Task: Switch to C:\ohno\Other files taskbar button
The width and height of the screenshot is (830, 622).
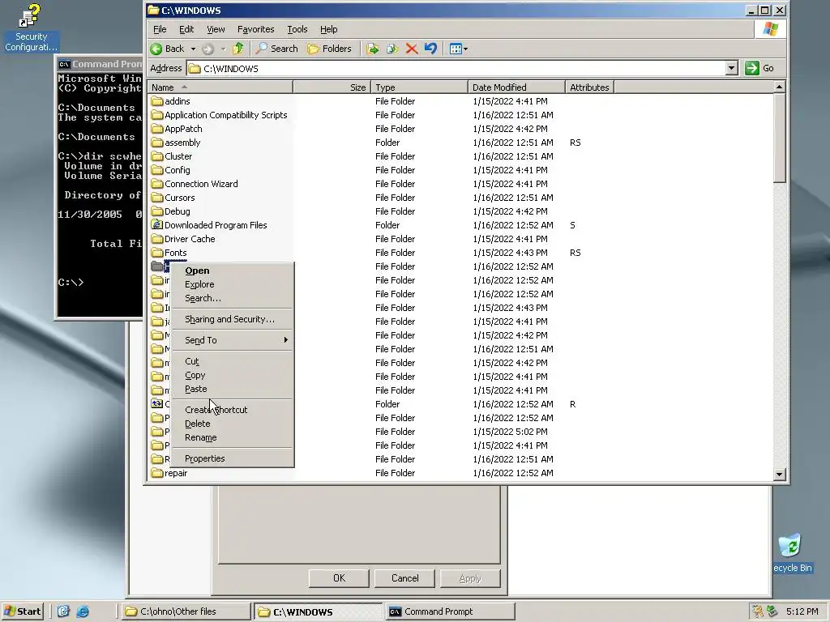Action: click(186, 611)
